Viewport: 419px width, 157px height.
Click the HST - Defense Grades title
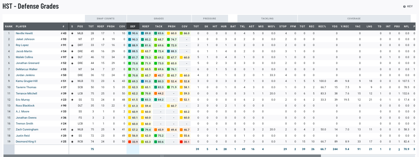30,6
